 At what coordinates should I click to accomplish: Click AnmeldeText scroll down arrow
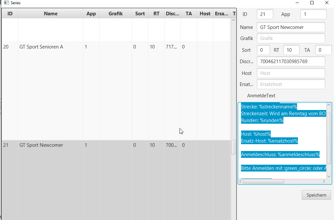[328, 176]
